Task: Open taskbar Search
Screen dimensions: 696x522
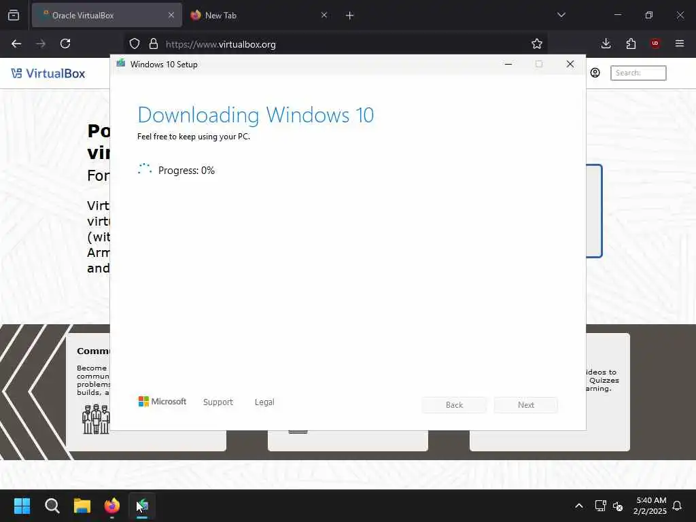Action: point(52,506)
